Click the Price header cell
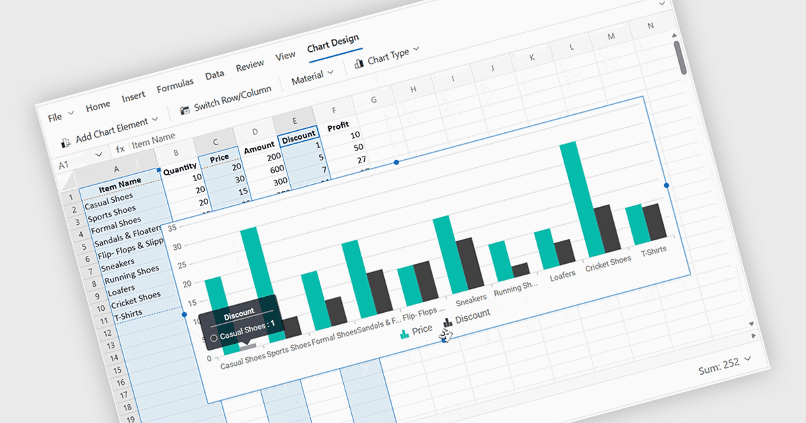806x423 pixels. 219,157
